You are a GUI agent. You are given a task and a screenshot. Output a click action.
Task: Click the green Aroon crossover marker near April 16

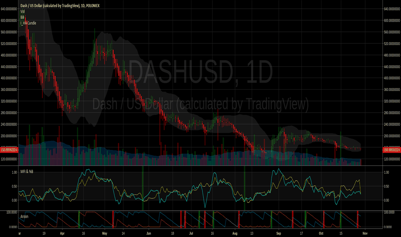pos(79,219)
